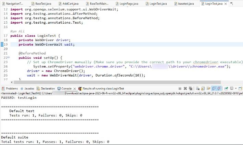This screenshot has height=145, width=243.
Task: Toggle Word Wrap in the Console toolbar
Action: pos(208,88)
